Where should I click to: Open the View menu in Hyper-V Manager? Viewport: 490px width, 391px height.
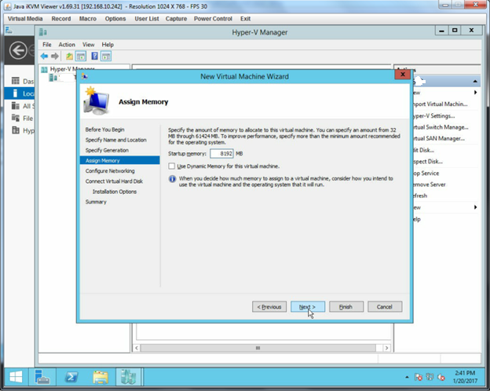pos(88,45)
